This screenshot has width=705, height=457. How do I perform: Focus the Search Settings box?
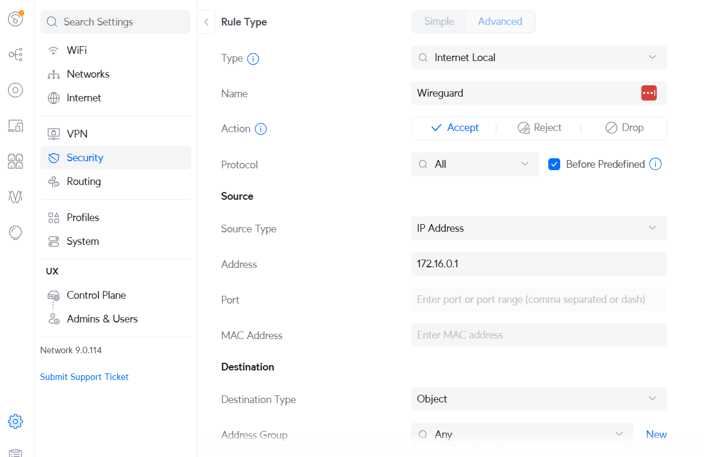pos(116,22)
